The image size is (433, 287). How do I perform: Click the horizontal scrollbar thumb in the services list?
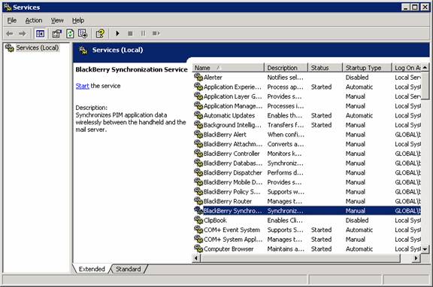coord(300,258)
